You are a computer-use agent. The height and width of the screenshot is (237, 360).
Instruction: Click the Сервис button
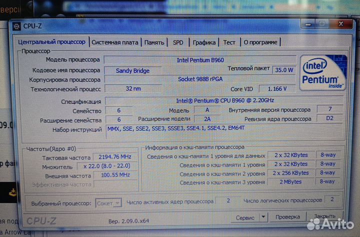click(244, 218)
